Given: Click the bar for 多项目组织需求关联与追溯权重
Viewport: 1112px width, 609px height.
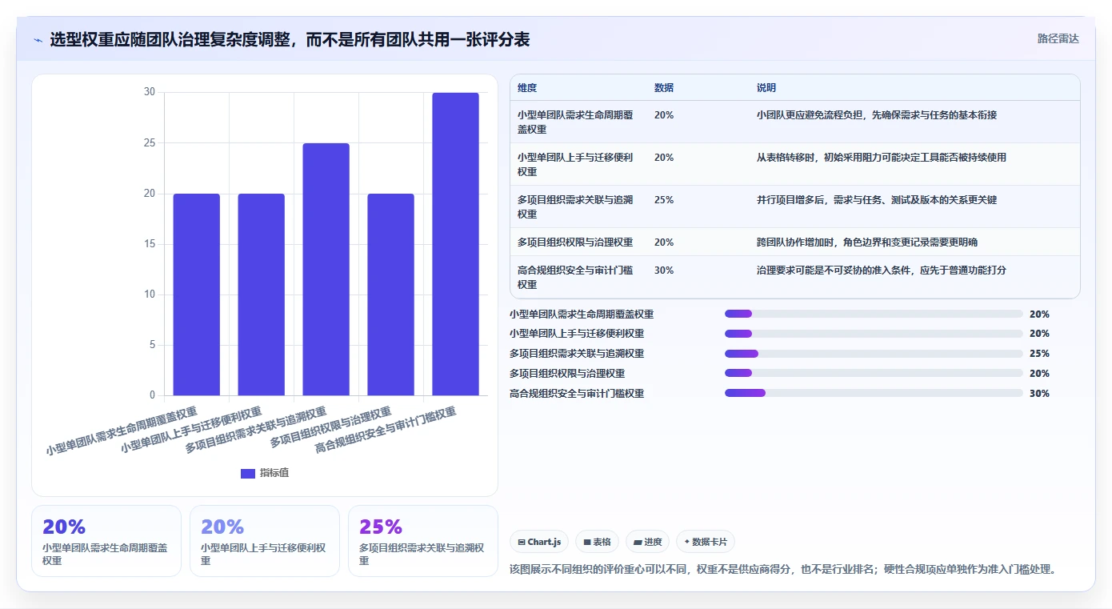Looking at the screenshot, I should coord(326,269).
